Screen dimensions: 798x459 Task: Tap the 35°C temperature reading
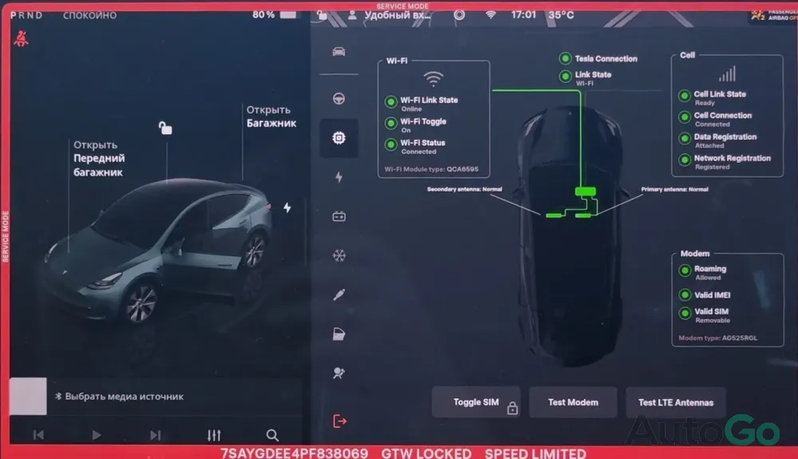(x=561, y=14)
